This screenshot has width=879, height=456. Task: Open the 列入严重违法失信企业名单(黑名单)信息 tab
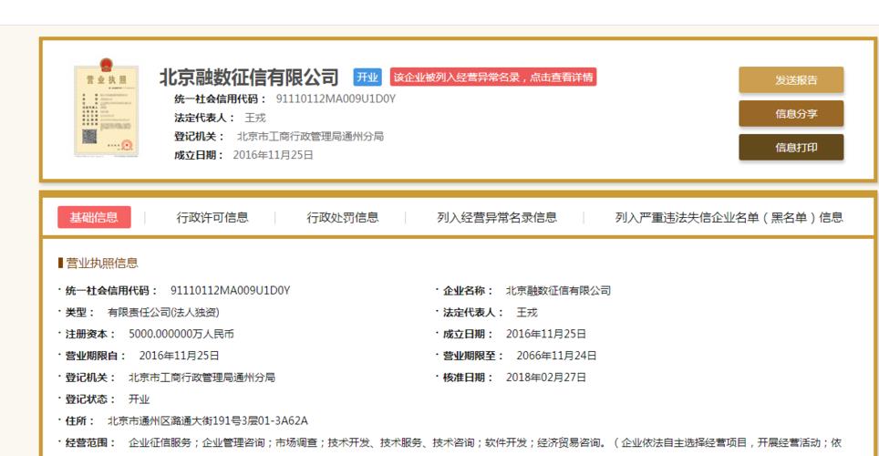pyautogui.click(x=729, y=217)
